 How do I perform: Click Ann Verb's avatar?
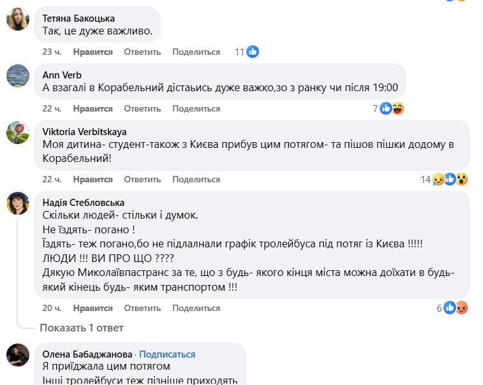point(18,76)
